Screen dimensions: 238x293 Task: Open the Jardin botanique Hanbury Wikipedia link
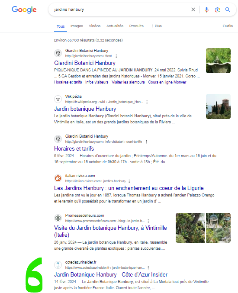click(85, 109)
